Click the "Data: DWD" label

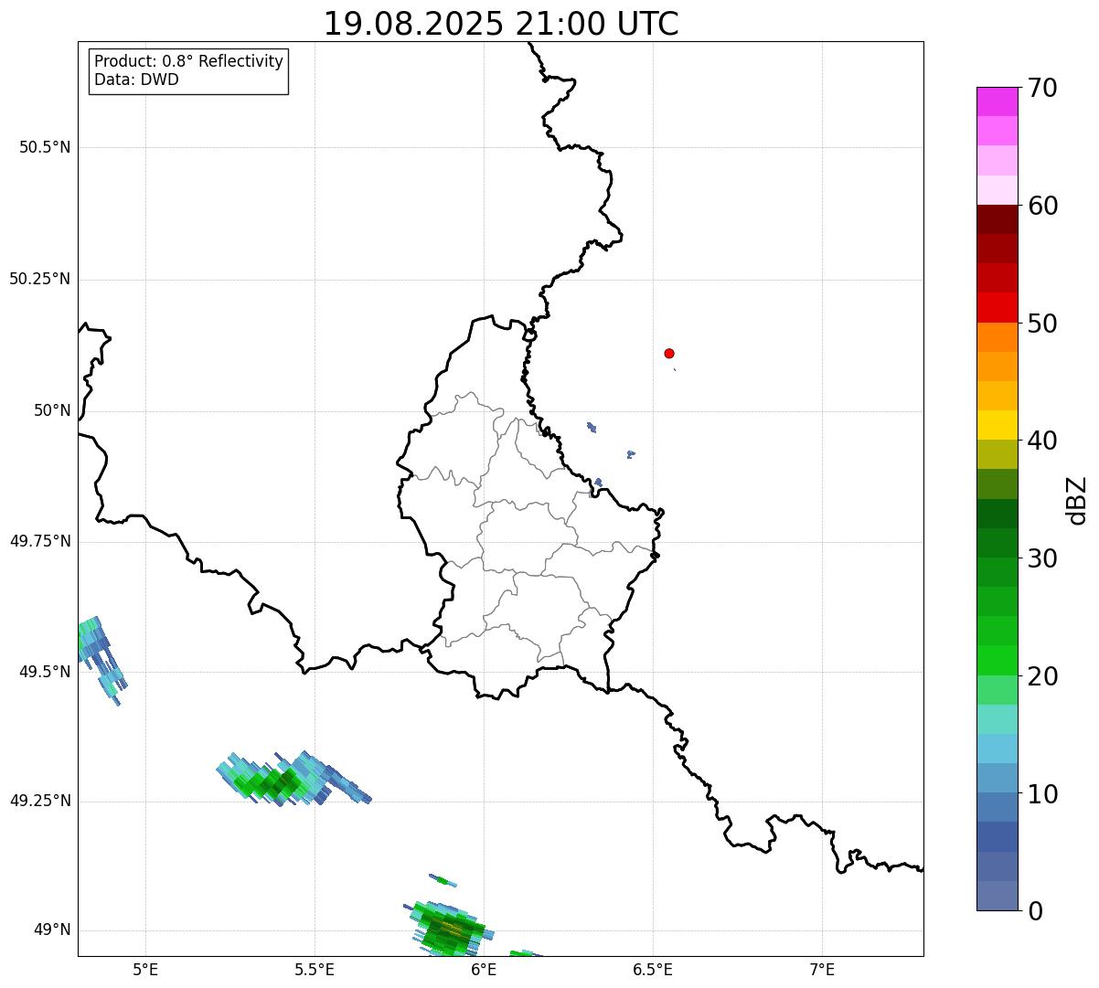(x=136, y=80)
